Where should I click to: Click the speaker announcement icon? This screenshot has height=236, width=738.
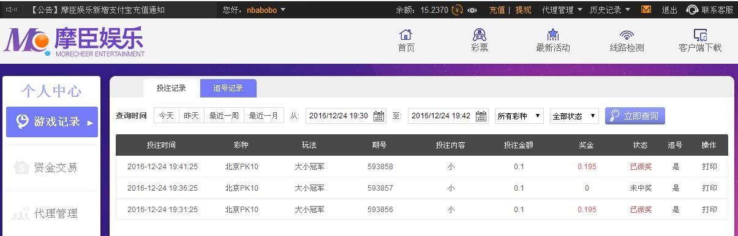(11, 10)
